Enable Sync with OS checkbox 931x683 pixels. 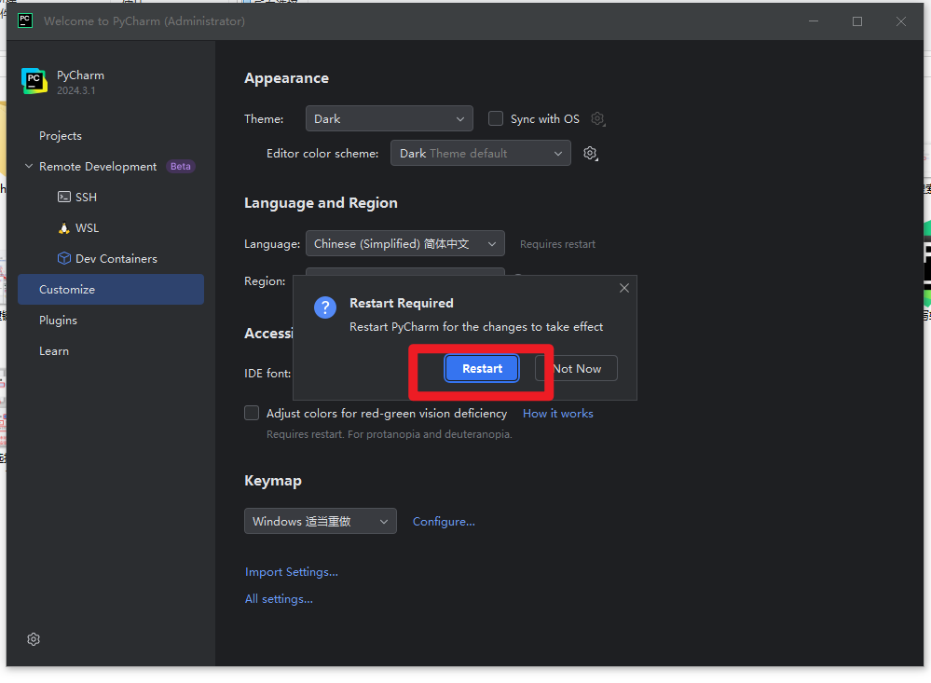[x=495, y=118]
